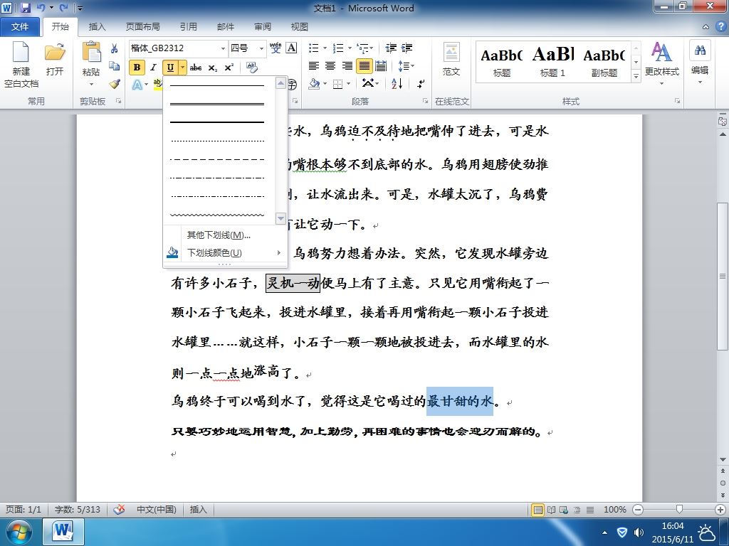
Task: Toggle the Underline U button
Action: (x=170, y=68)
